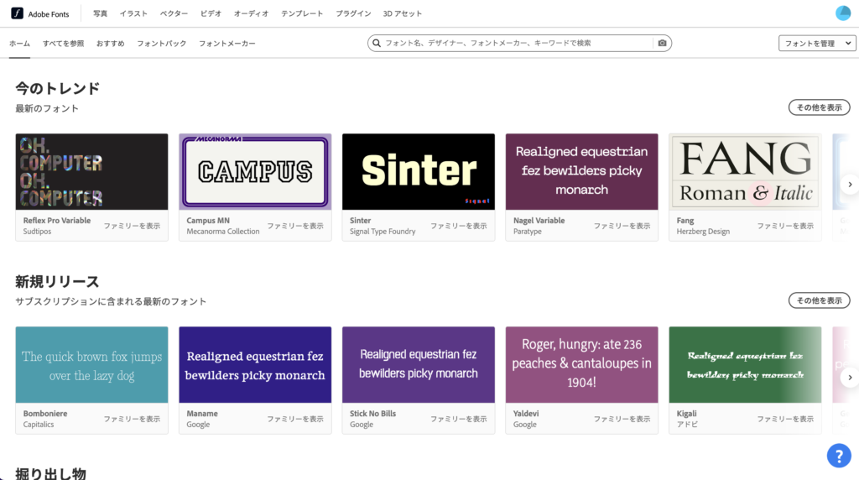
Task: Switch to フォントメーカー tab
Action: 227,44
